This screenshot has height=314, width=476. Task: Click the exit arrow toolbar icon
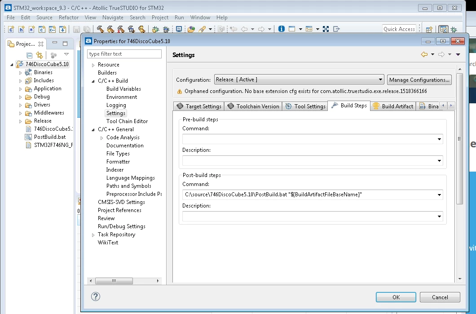[336, 29]
